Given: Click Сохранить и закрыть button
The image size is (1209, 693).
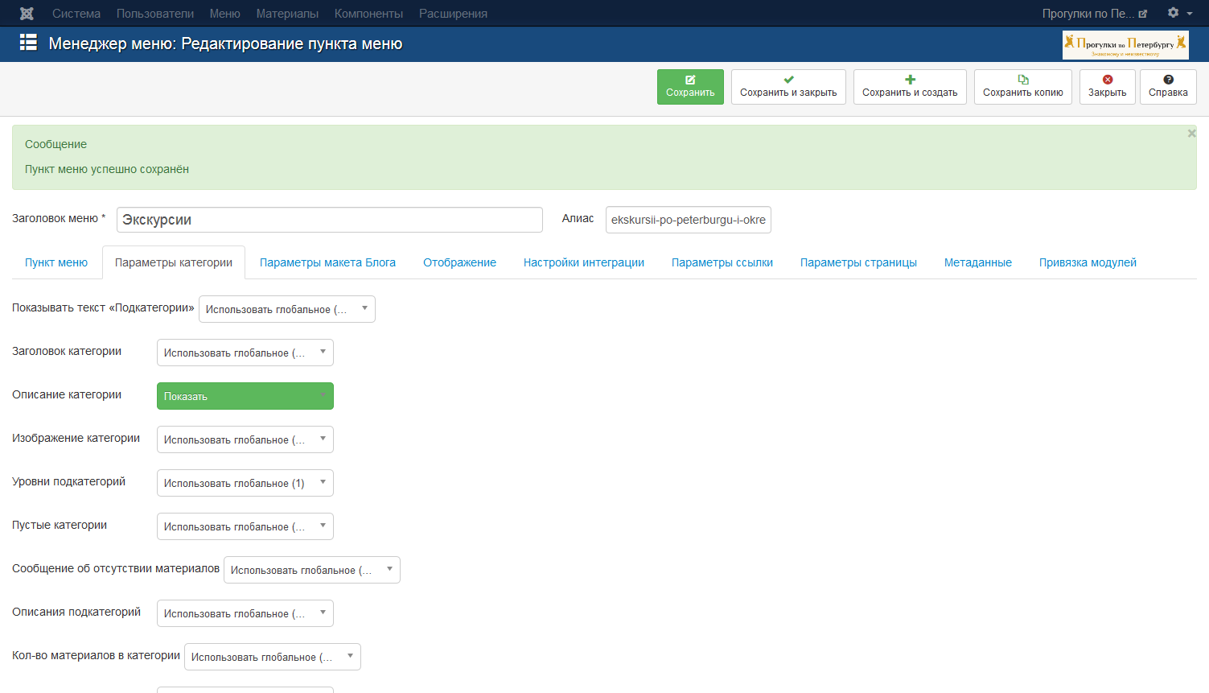Looking at the screenshot, I should pyautogui.click(x=788, y=87).
